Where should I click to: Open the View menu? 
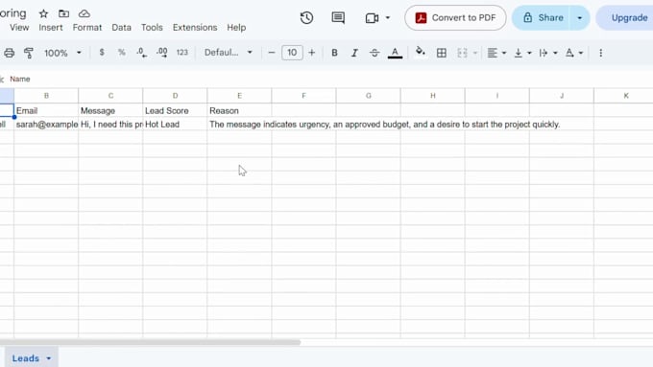(x=19, y=28)
